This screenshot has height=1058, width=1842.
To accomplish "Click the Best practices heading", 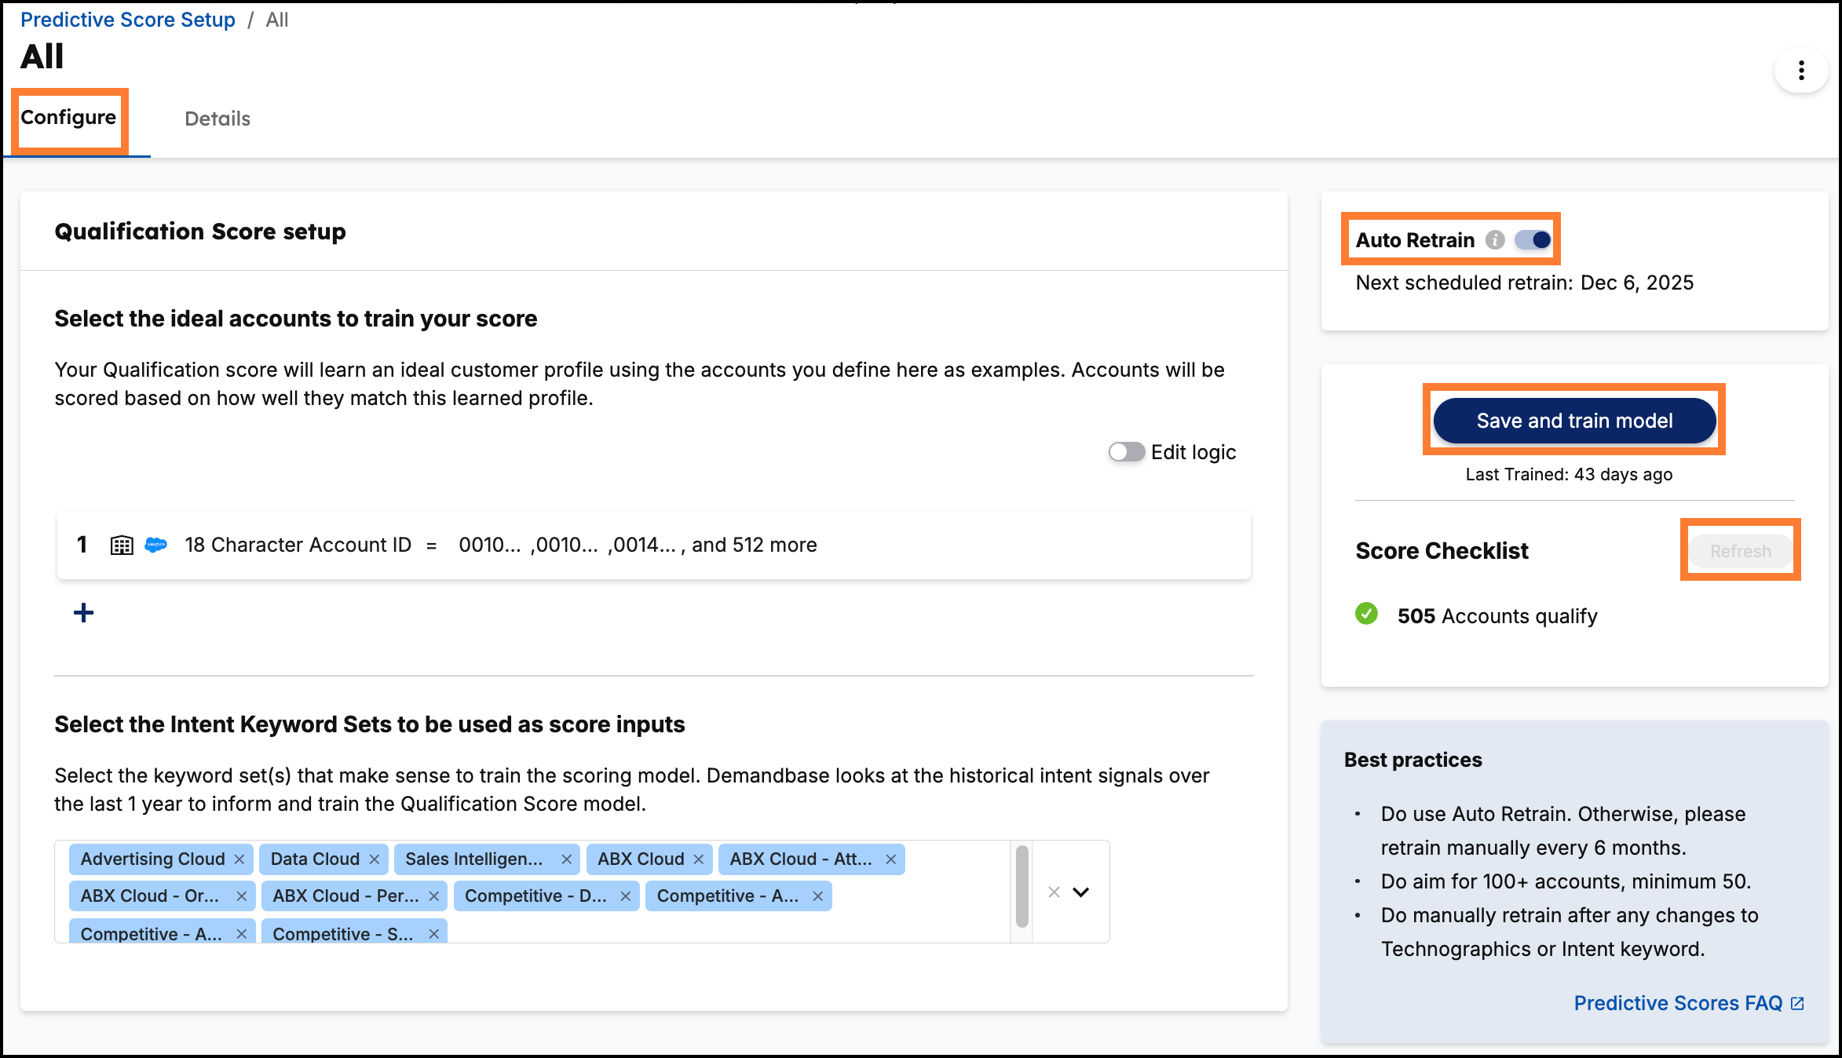I will [x=1413, y=760].
